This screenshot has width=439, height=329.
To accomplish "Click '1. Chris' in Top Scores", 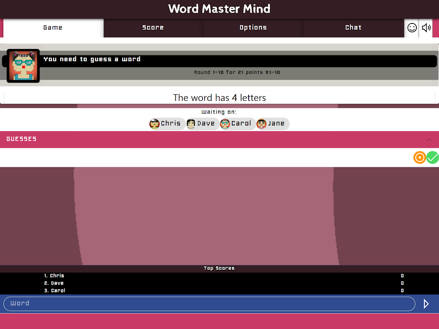I will [x=54, y=276].
